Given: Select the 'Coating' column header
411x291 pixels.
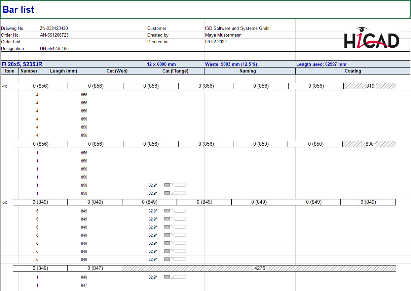Looking at the screenshot, I should (x=353, y=71).
